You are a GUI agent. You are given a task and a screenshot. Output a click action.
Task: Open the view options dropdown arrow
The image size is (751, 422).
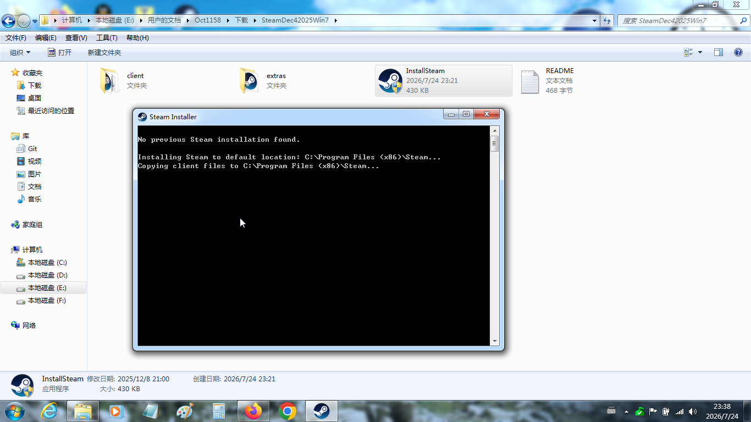click(700, 52)
